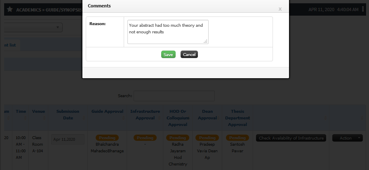Click Pending badge under HOD Or Colloquium Approval
Screen dimensions: 369x170
click(178, 138)
